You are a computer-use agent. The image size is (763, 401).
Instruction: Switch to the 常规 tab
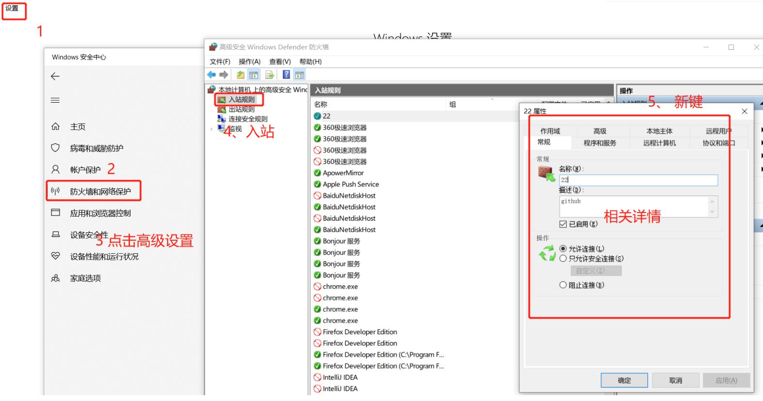(544, 142)
